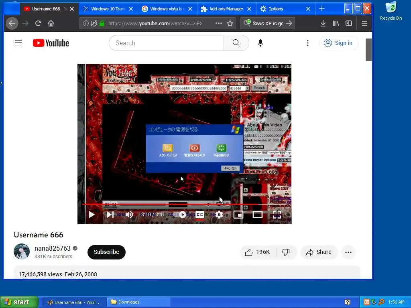Search with your voice microphone icon
411x308 pixels.
click(x=260, y=43)
